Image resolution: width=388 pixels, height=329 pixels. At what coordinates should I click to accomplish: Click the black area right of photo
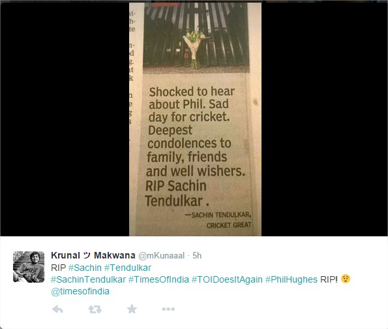324,119
